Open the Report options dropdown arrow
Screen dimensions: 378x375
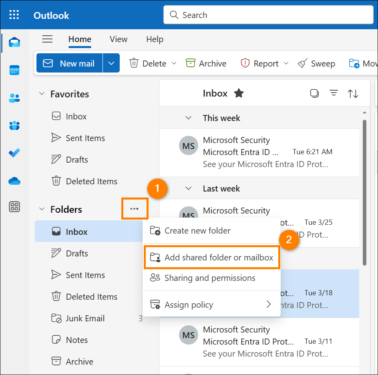(286, 63)
